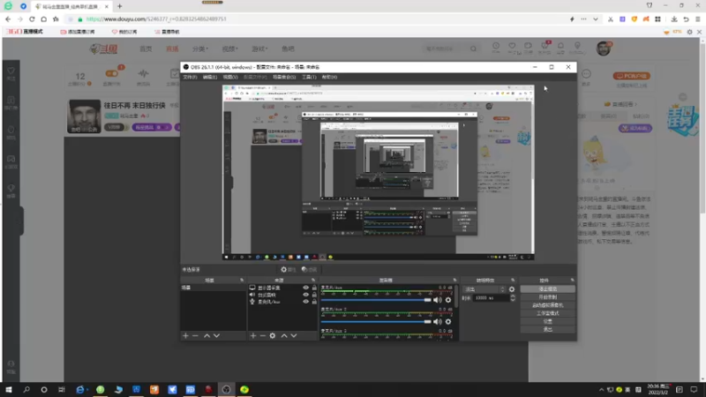This screenshot has height=397, width=706.
Task: Add a new source with the plus icon
Action: click(253, 336)
